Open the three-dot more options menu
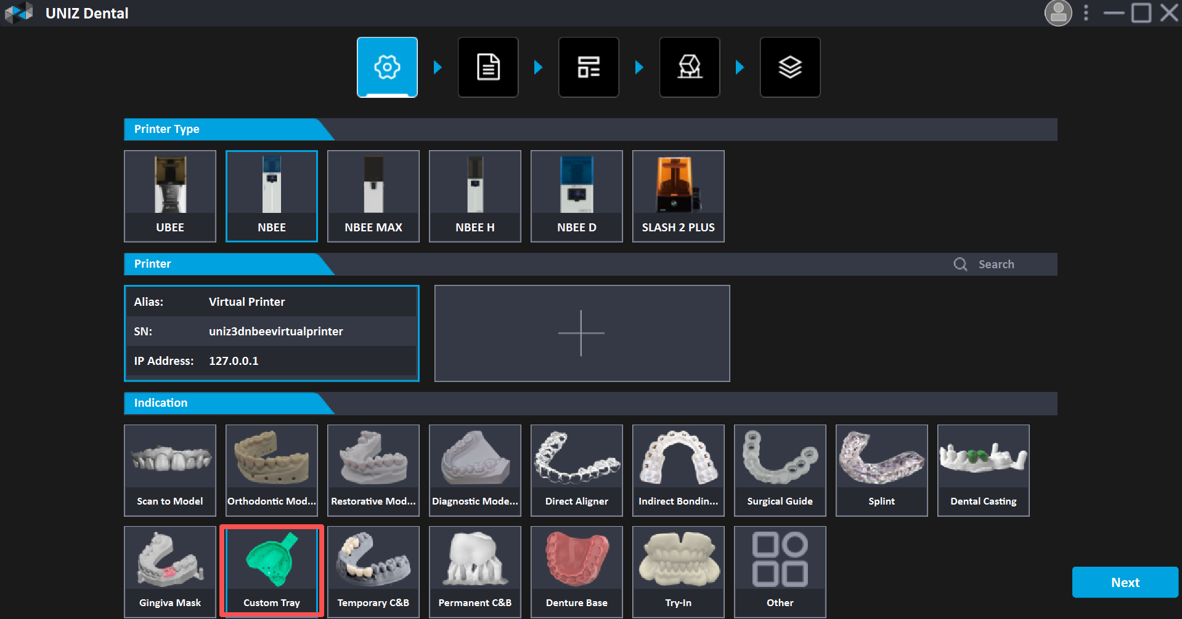The width and height of the screenshot is (1182, 619). [1086, 13]
